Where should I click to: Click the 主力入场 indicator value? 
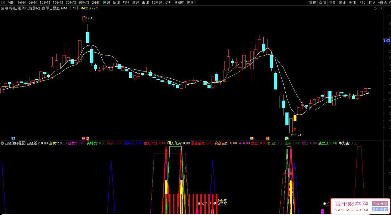click(155, 143)
